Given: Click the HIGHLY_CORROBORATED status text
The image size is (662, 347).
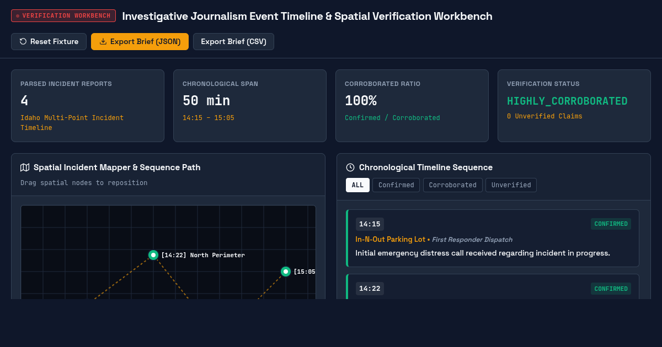Looking at the screenshot, I should [x=567, y=101].
